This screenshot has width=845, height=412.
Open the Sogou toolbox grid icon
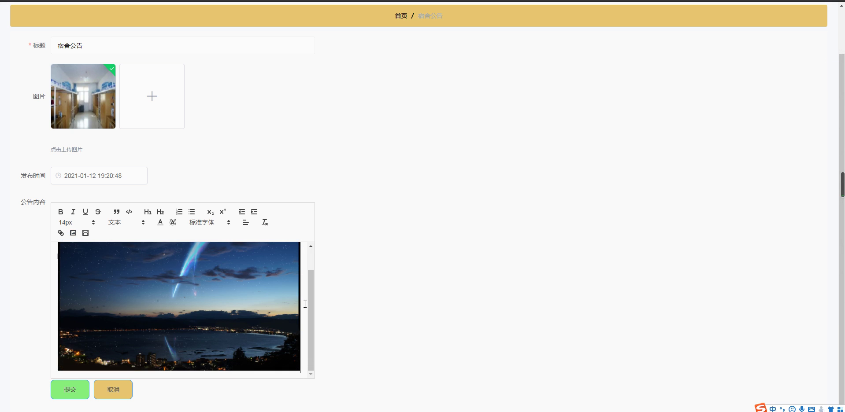coord(840,409)
